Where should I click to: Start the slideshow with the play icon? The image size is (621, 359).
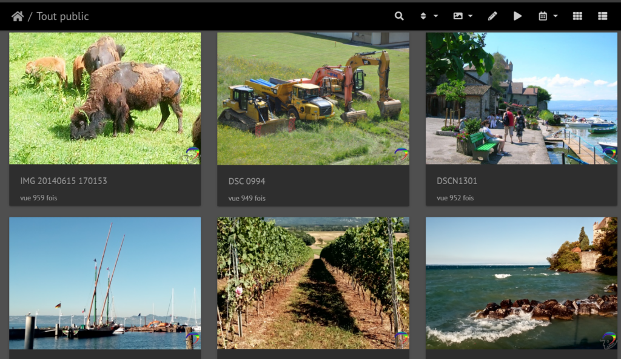pyautogui.click(x=517, y=16)
